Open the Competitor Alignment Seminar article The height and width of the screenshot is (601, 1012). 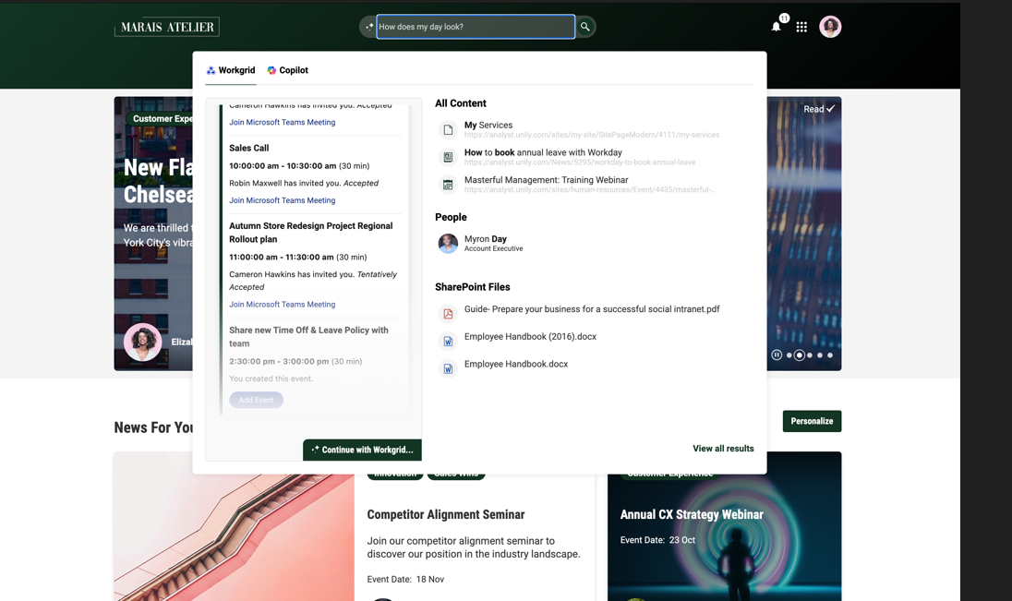click(x=445, y=514)
